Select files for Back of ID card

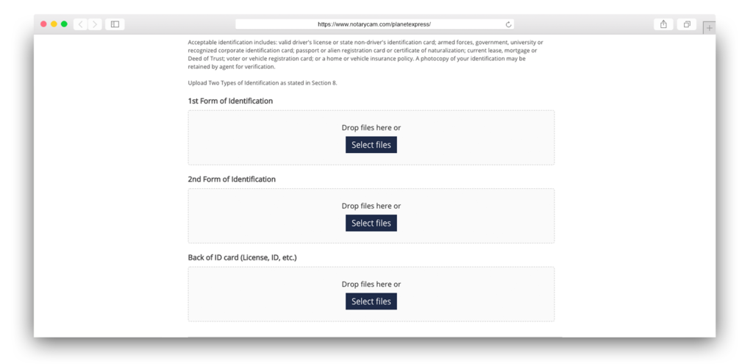371,301
